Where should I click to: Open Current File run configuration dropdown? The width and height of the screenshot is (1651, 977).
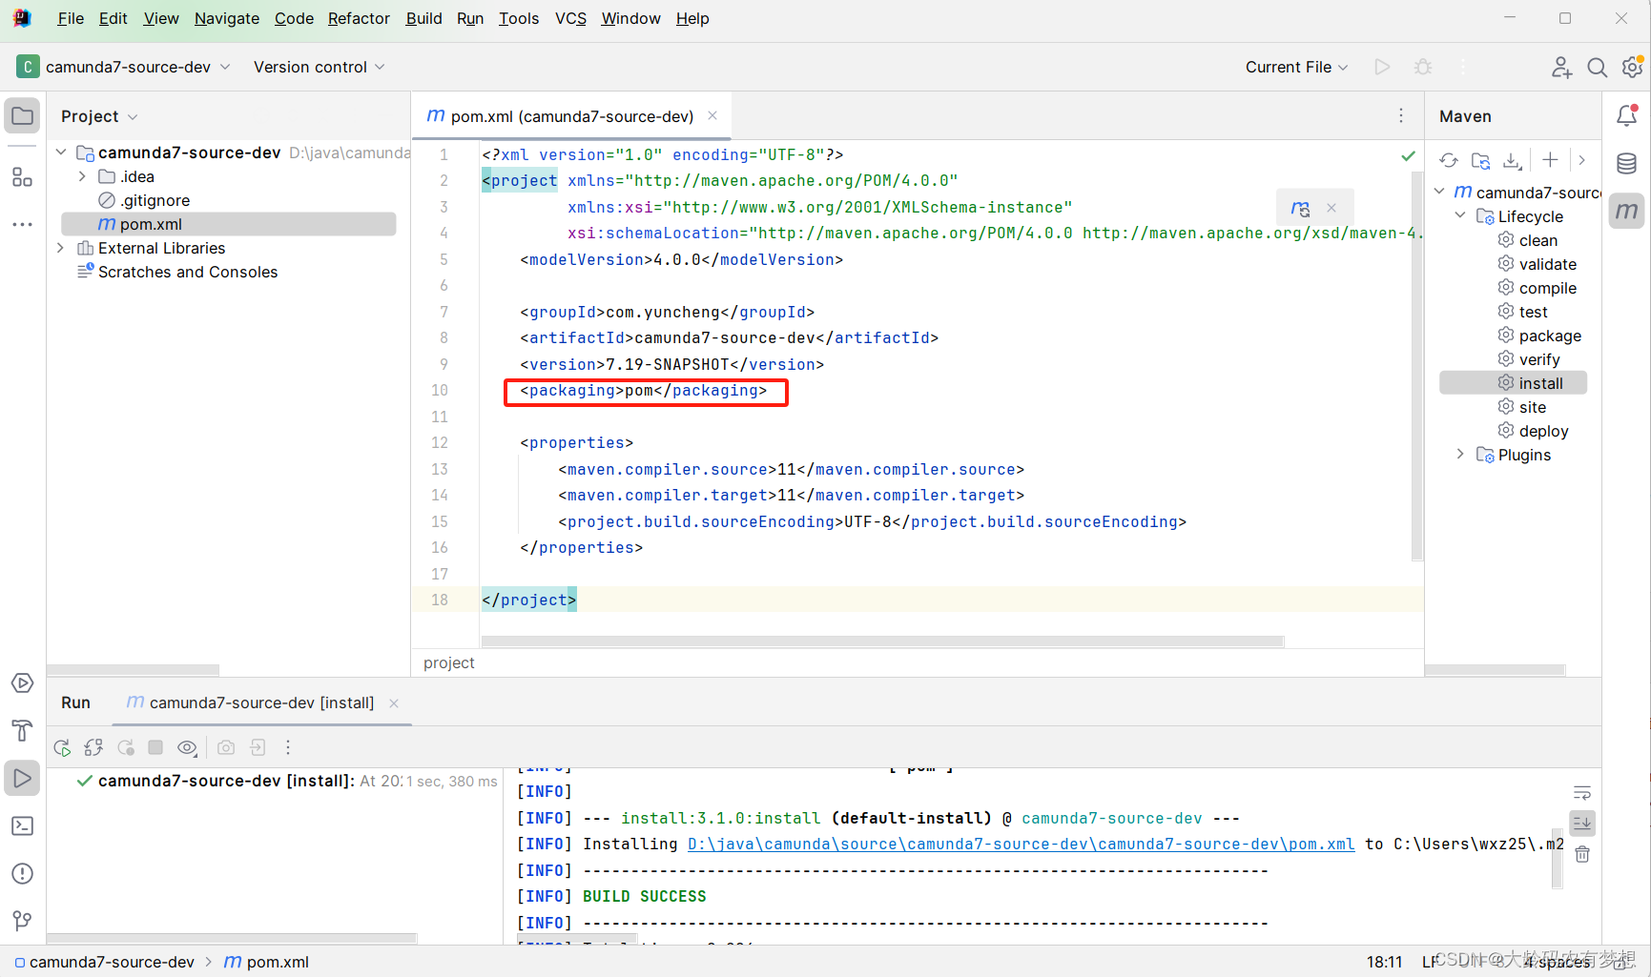1297,67
